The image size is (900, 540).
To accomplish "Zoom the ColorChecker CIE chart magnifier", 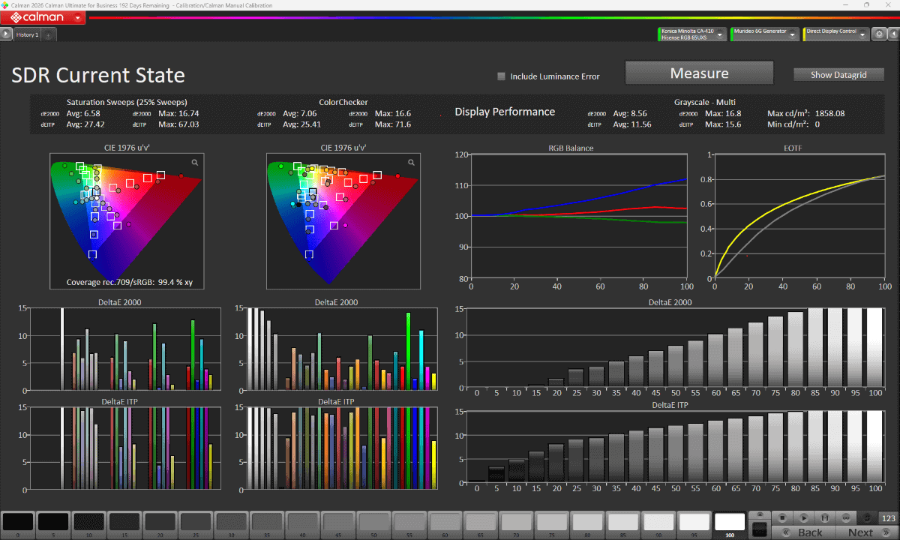I will coord(411,162).
